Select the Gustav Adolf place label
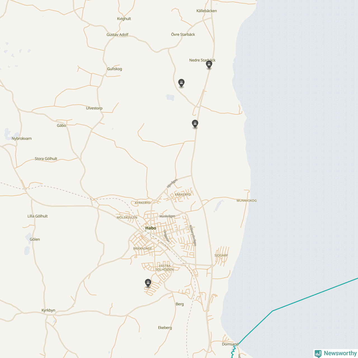 click(117, 35)
